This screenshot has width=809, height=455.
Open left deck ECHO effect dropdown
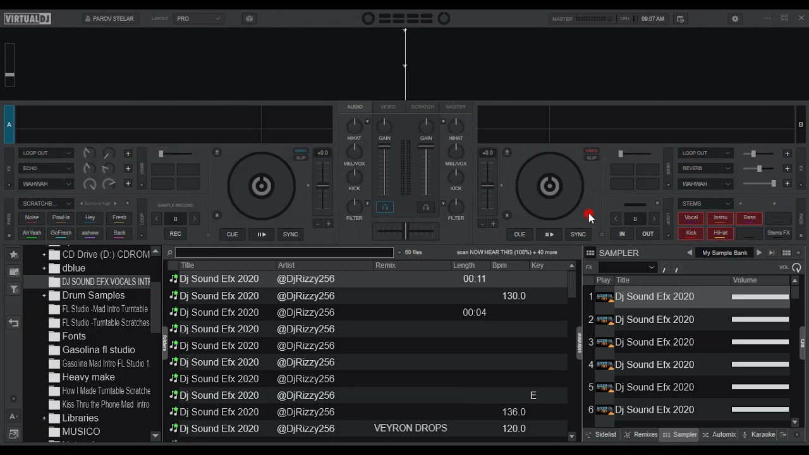(46, 169)
